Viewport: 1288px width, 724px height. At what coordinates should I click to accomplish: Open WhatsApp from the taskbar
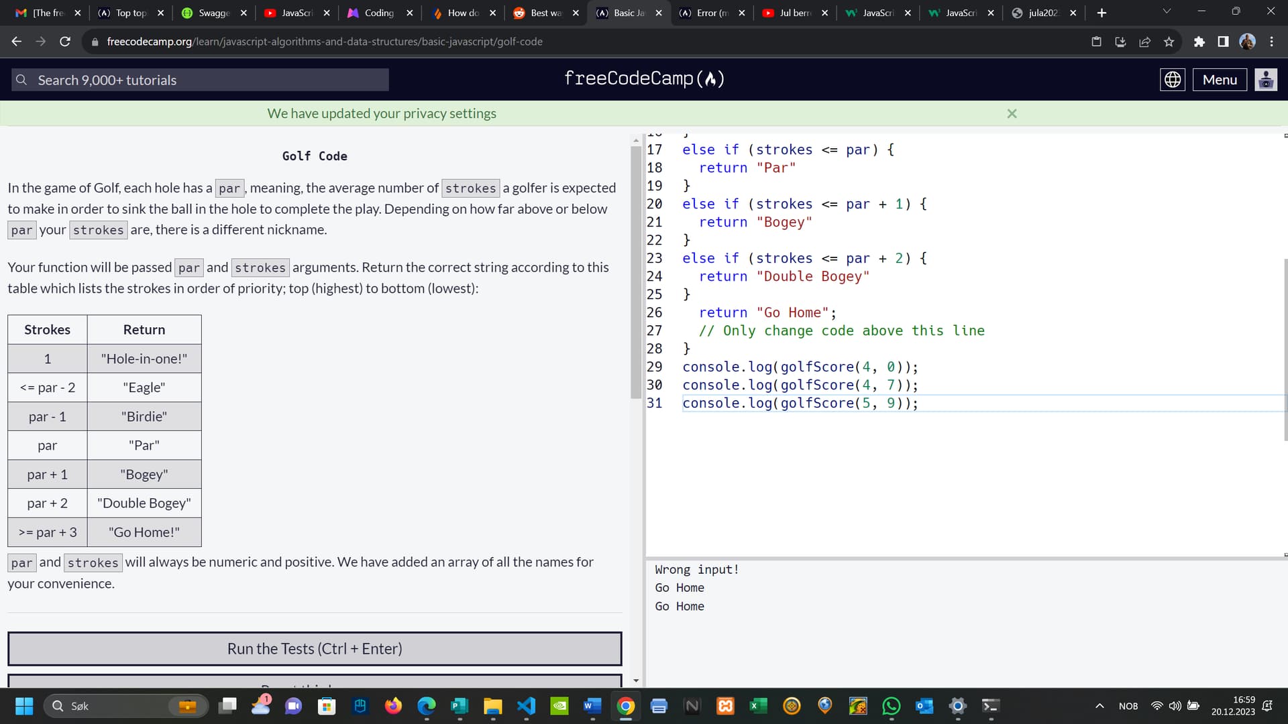click(x=890, y=705)
